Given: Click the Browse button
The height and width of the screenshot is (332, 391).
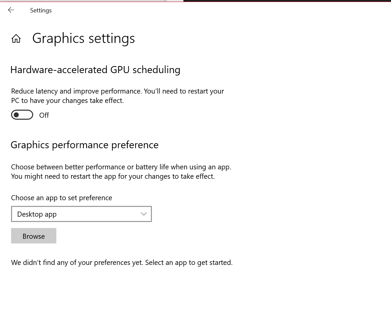Looking at the screenshot, I should click(34, 236).
